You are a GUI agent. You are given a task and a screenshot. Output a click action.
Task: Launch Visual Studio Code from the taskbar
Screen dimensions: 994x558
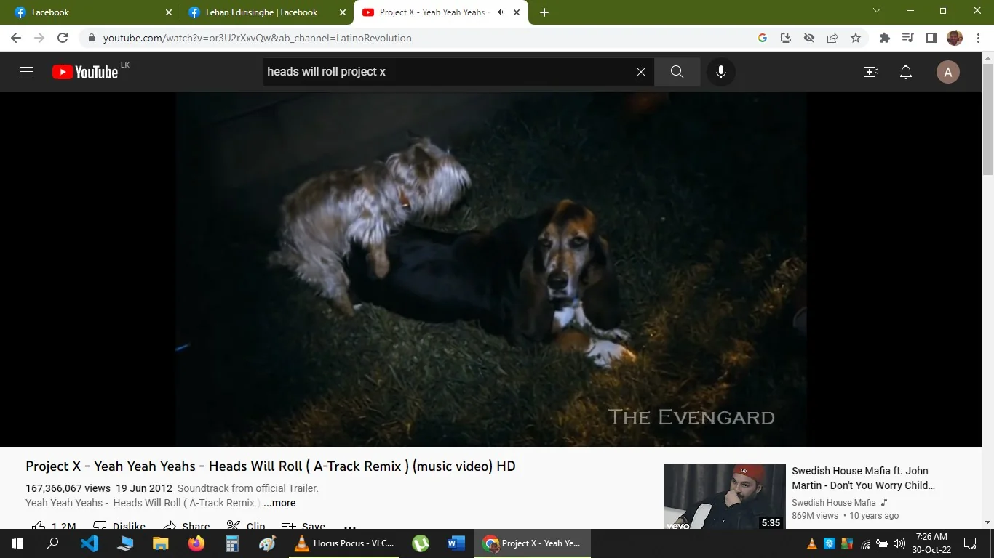[x=90, y=543]
